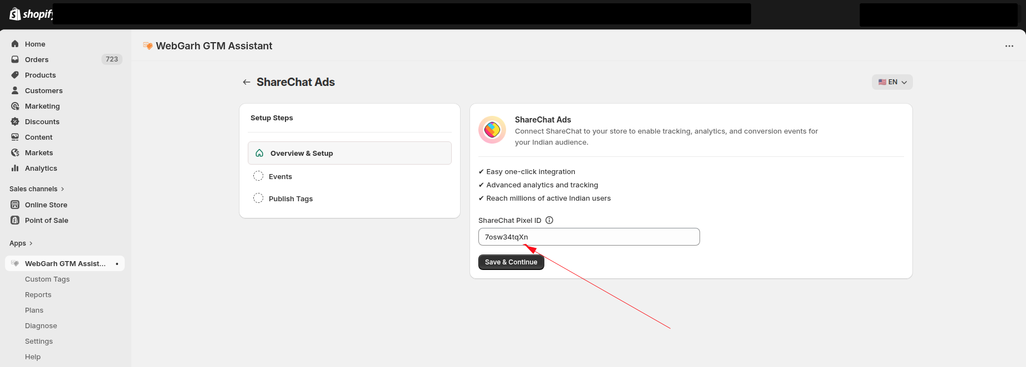Go to Products page
The height and width of the screenshot is (367, 1026).
pyautogui.click(x=40, y=75)
